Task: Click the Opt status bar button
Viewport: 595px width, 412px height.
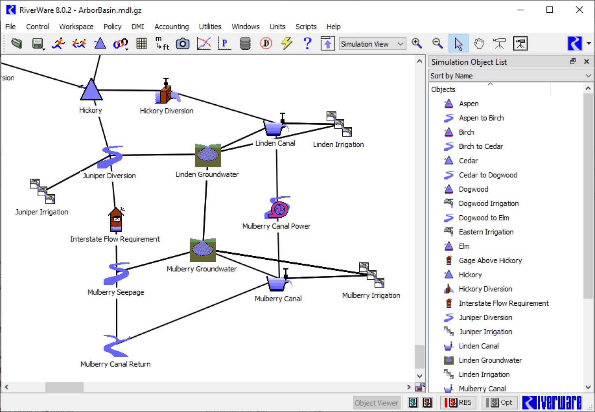Action: 499,402
